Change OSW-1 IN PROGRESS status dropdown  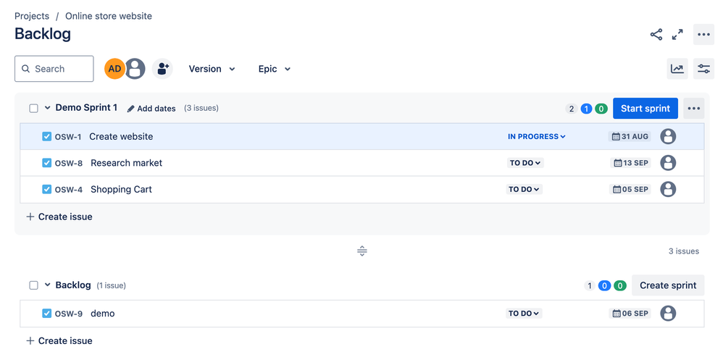coord(536,136)
